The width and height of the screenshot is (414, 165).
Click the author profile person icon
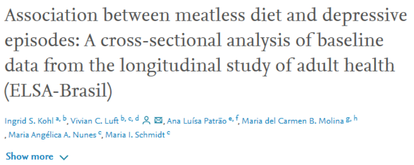click(x=146, y=121)
